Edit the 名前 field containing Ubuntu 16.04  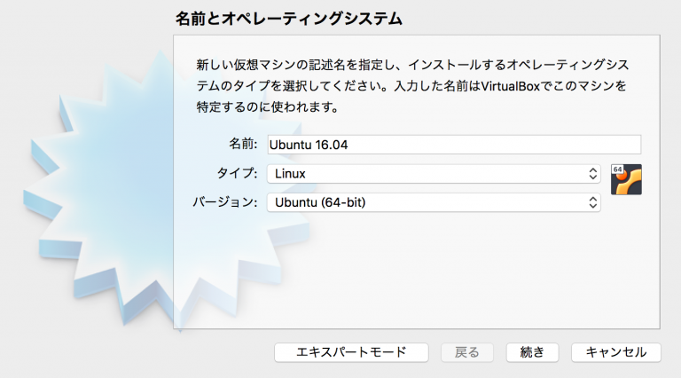[454, 145]
